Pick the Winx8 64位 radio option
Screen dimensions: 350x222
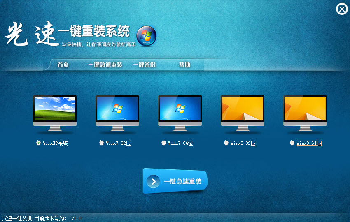(x=292, y=143)
